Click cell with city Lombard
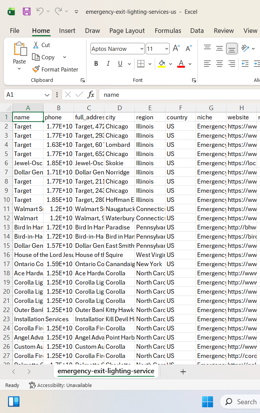 coord(119,145)
